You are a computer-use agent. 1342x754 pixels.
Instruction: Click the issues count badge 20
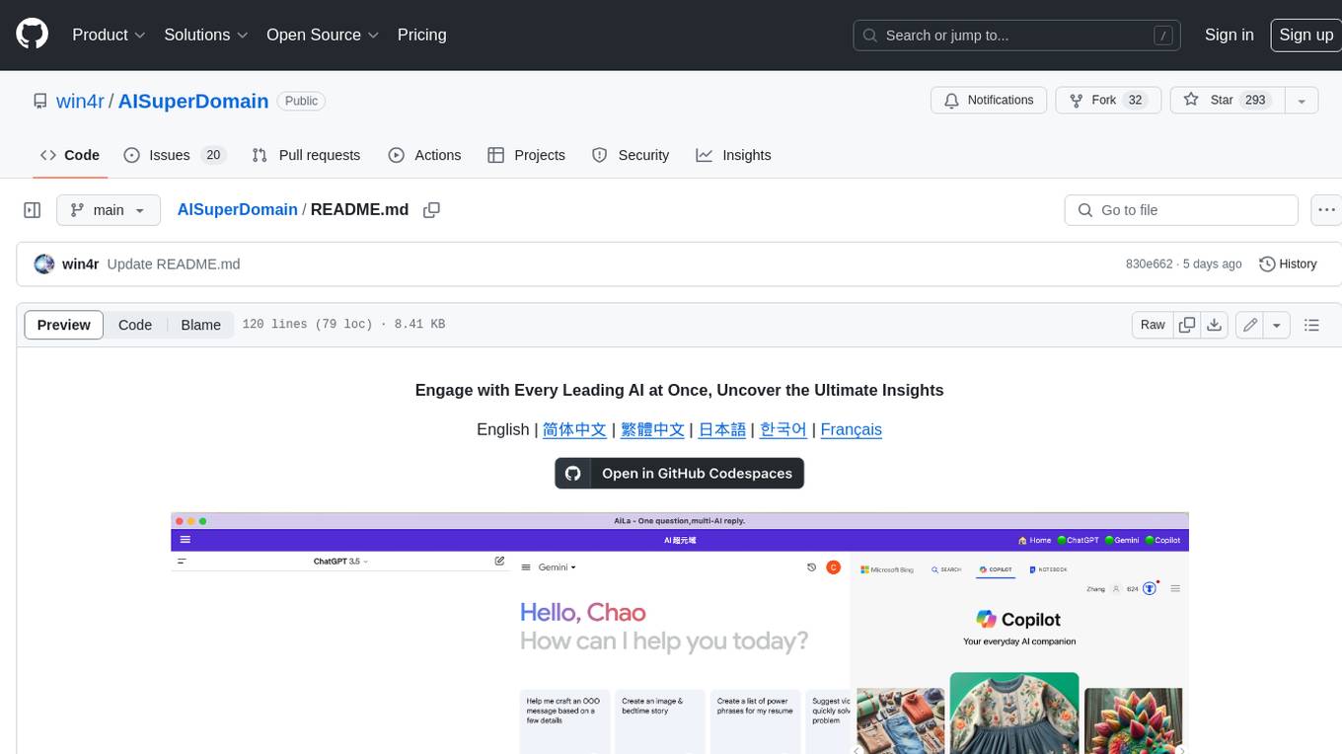(x=213, y=155)
